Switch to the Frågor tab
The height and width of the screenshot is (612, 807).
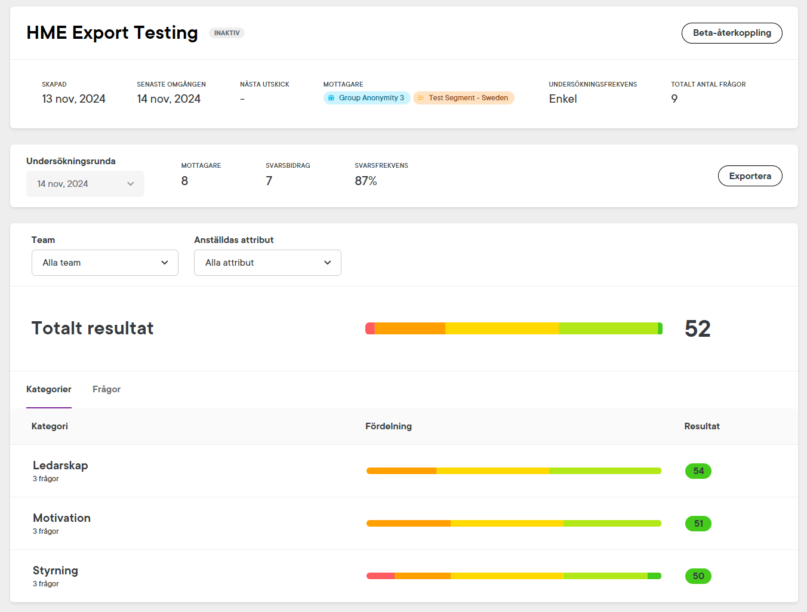coord(106,389)
